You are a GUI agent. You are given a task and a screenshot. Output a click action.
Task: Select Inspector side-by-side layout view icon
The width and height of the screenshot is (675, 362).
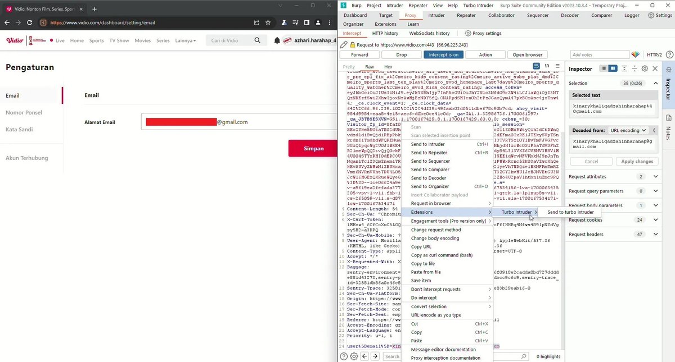613,68
